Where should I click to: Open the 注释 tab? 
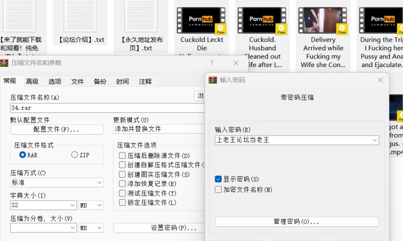[x=145, y=82]
